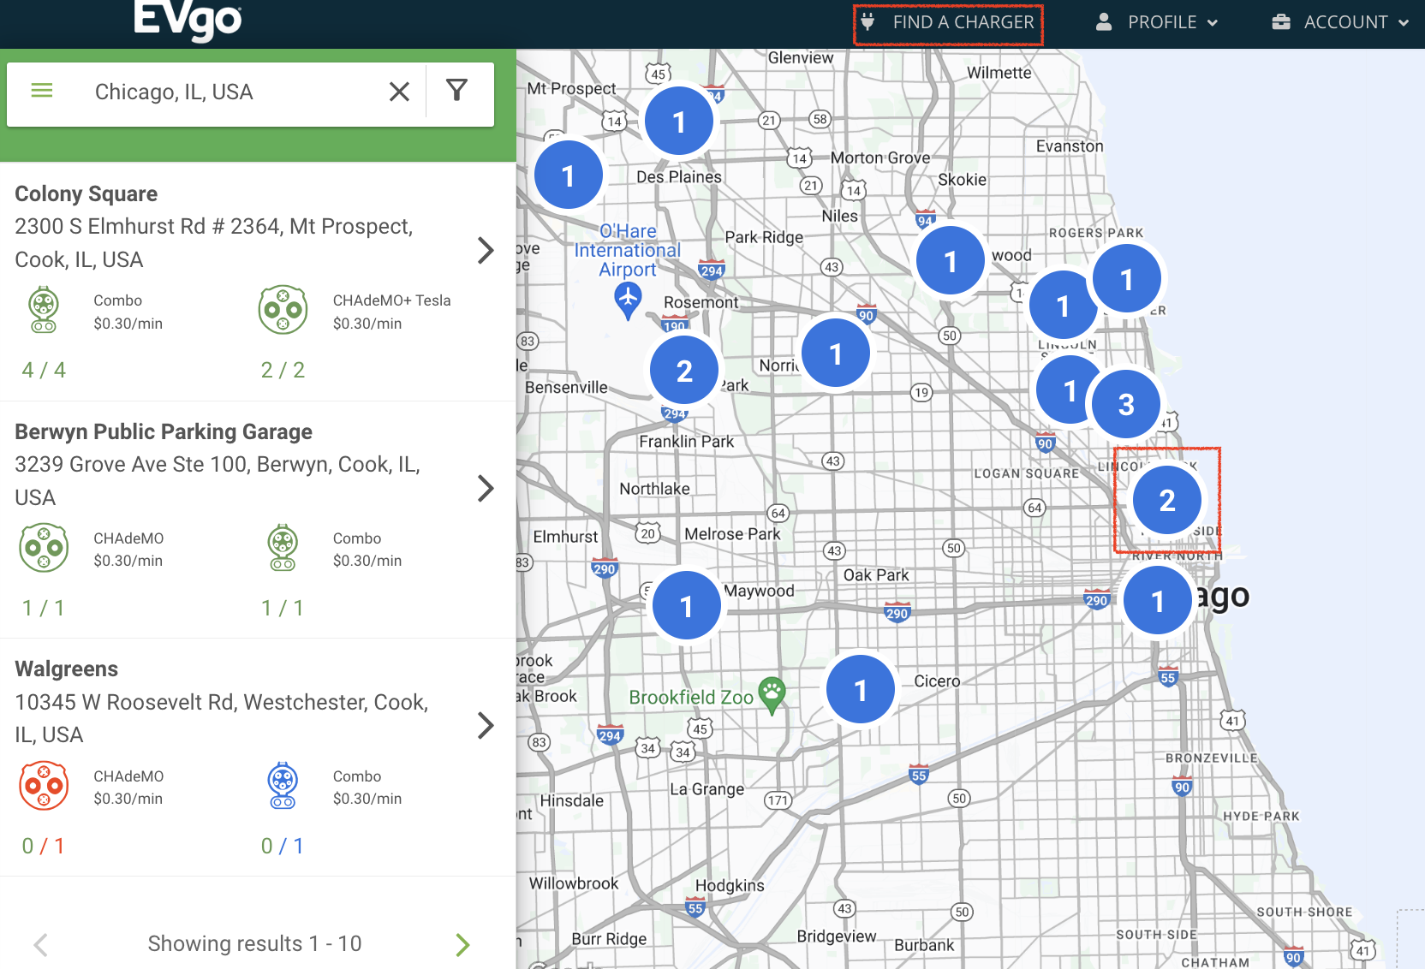Screen dimensions: 1425x969
Task: Open Berwyn Public Parking Garage details chevron
Action: (x=486, y=489)
